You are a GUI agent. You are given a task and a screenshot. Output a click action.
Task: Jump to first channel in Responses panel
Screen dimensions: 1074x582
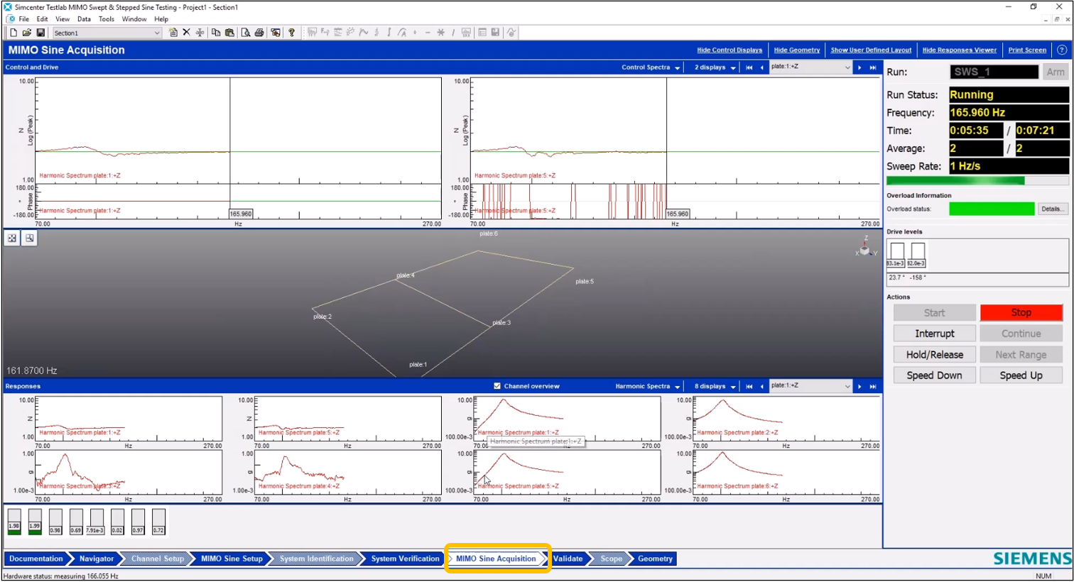coord(749,386)
